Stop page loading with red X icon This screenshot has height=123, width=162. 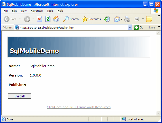tap(39, 19)
